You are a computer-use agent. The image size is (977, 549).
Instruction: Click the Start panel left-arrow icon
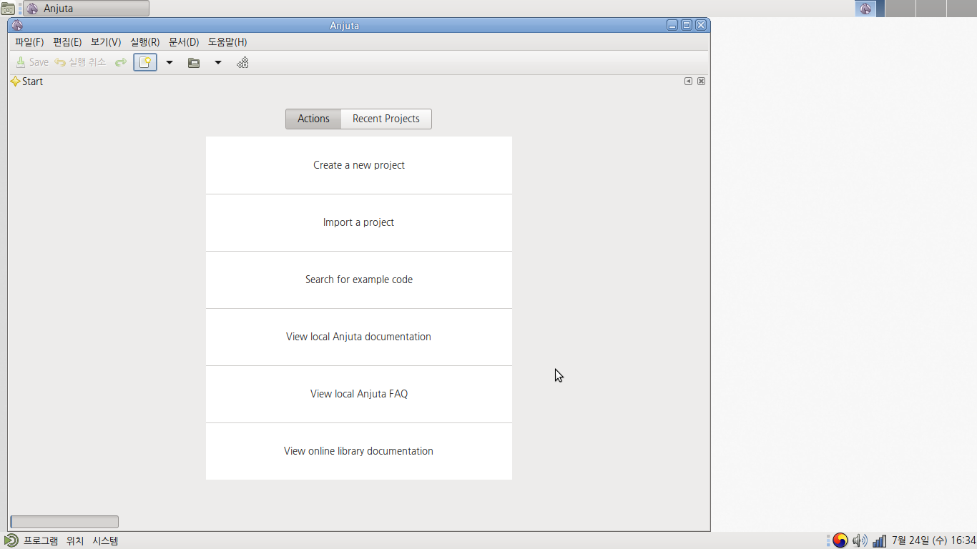[688, 81]
